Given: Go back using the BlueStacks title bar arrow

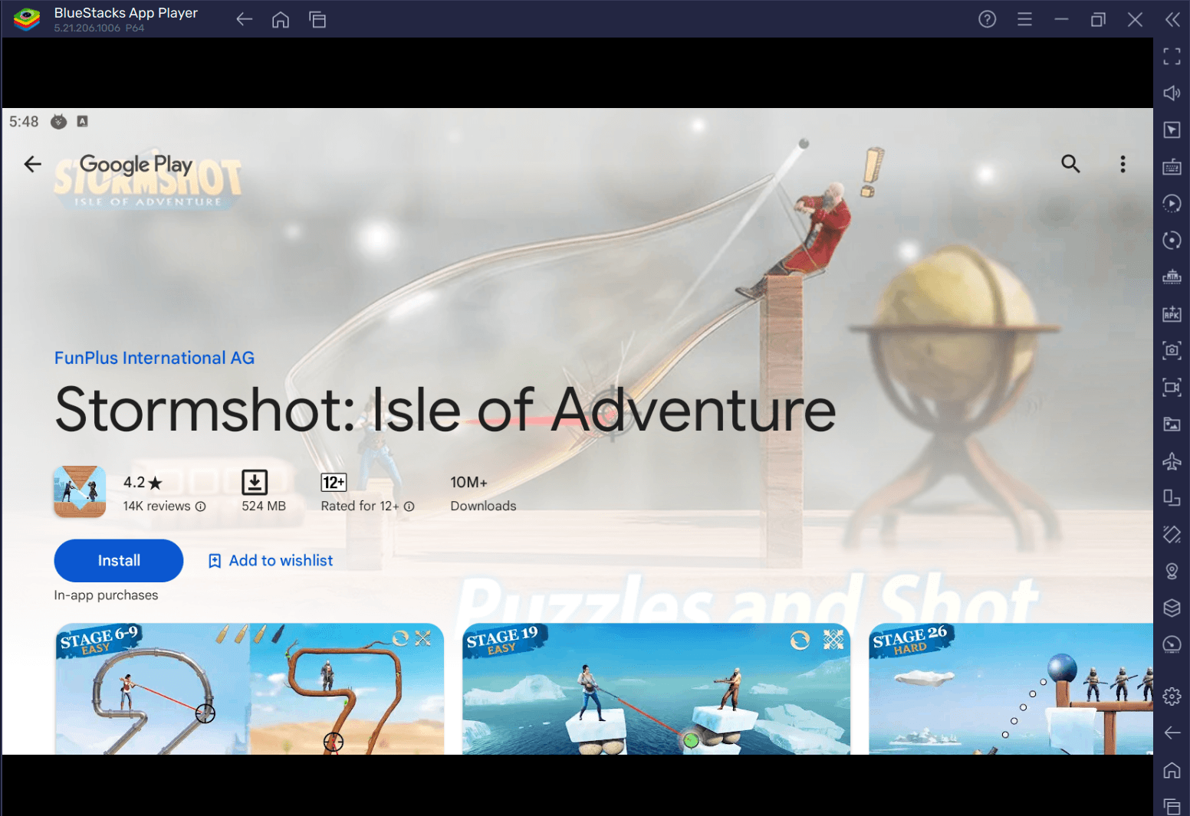Looking at the screenshot, I should [x=244, y=19].
